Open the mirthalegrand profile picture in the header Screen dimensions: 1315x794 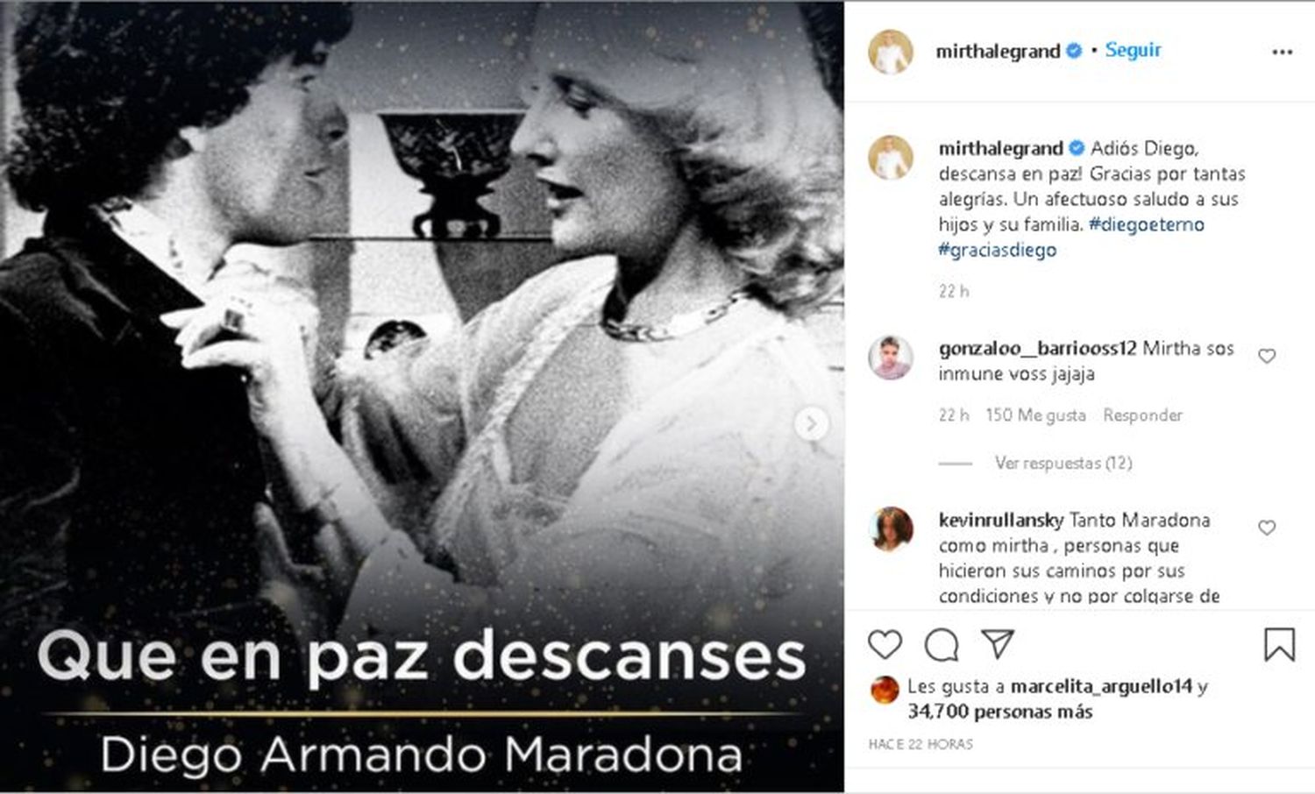coord(891,52)
